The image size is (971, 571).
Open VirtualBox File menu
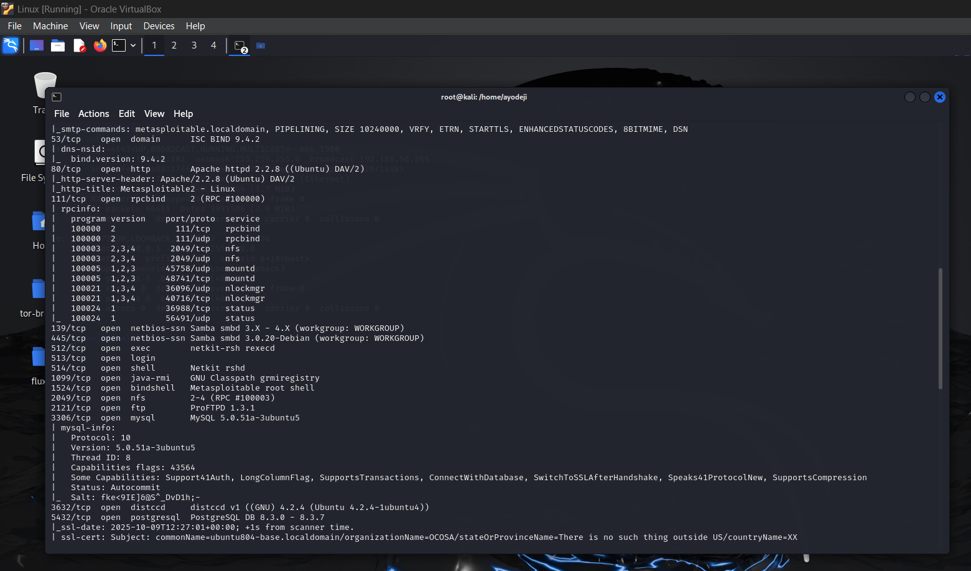[x=15, y=26]
